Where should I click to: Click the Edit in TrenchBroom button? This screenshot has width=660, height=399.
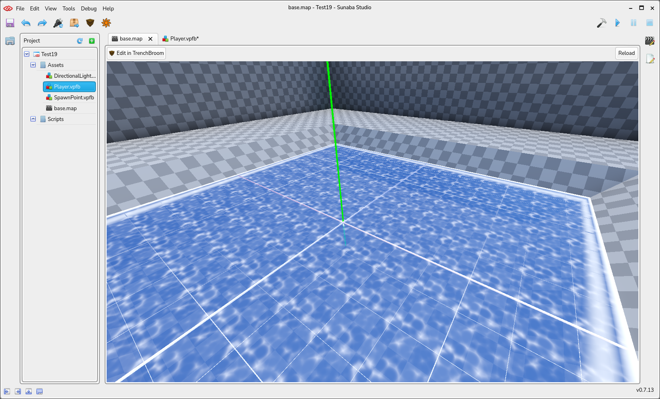pos(136,53)
